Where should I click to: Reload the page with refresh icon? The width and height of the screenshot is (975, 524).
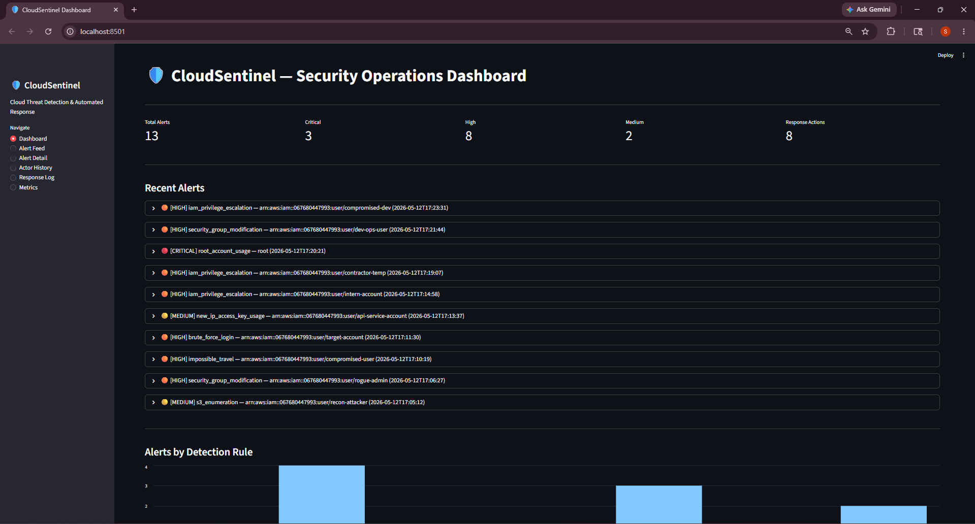point(48,31)
